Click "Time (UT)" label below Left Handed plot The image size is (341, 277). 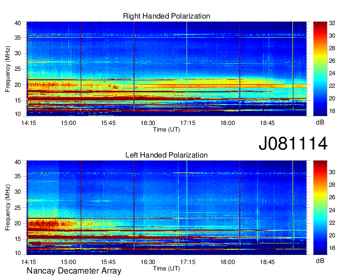[166, 268]
